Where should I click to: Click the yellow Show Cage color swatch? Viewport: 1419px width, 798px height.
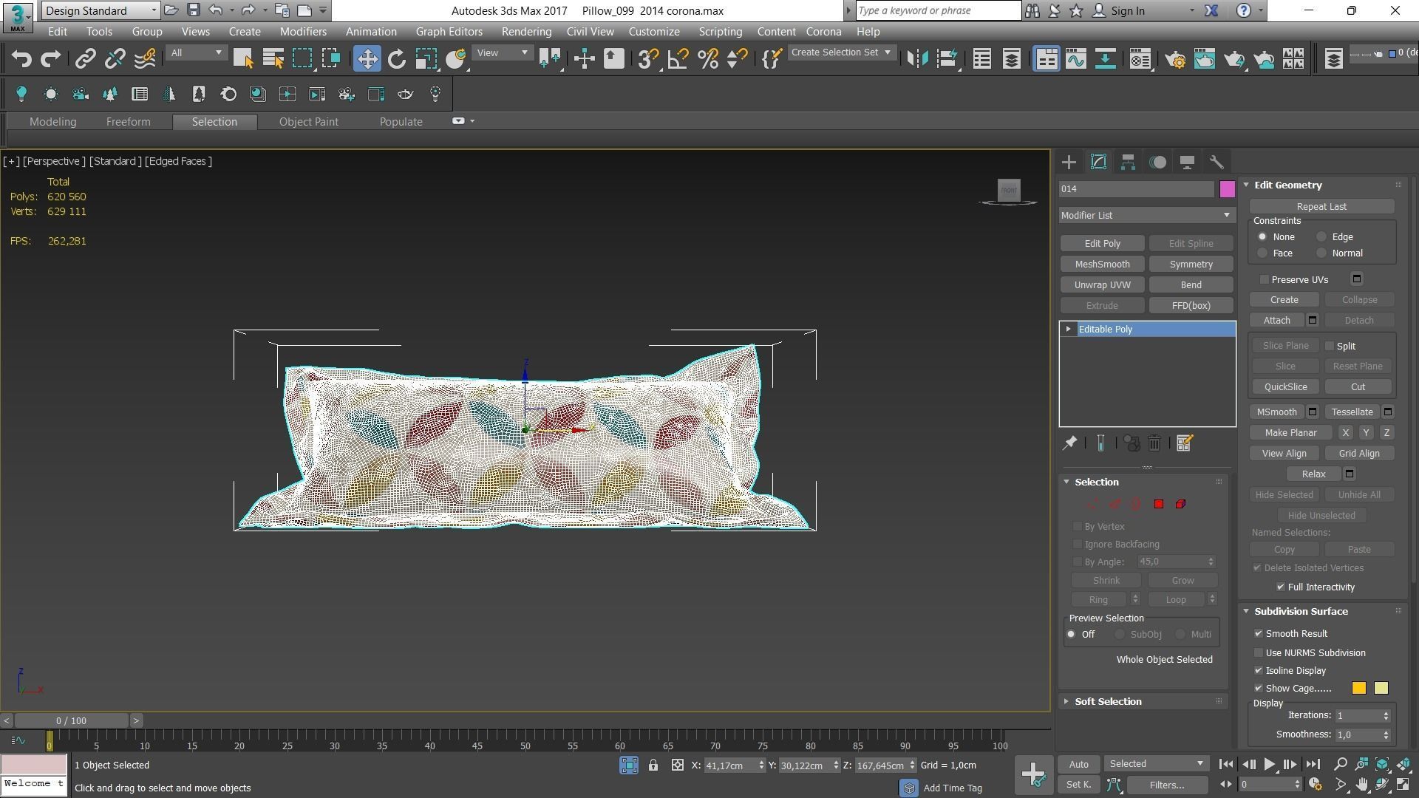(1381, 689)
